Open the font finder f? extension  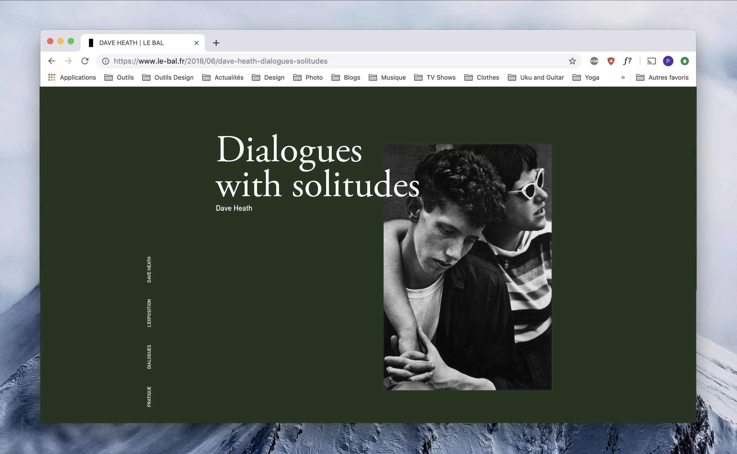pyautogui.click(x=627, y=61)
